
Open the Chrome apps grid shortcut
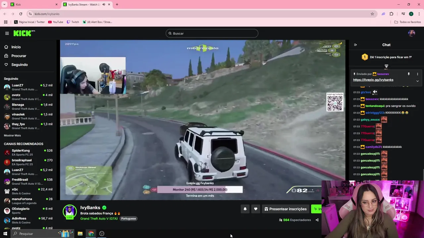6,22
